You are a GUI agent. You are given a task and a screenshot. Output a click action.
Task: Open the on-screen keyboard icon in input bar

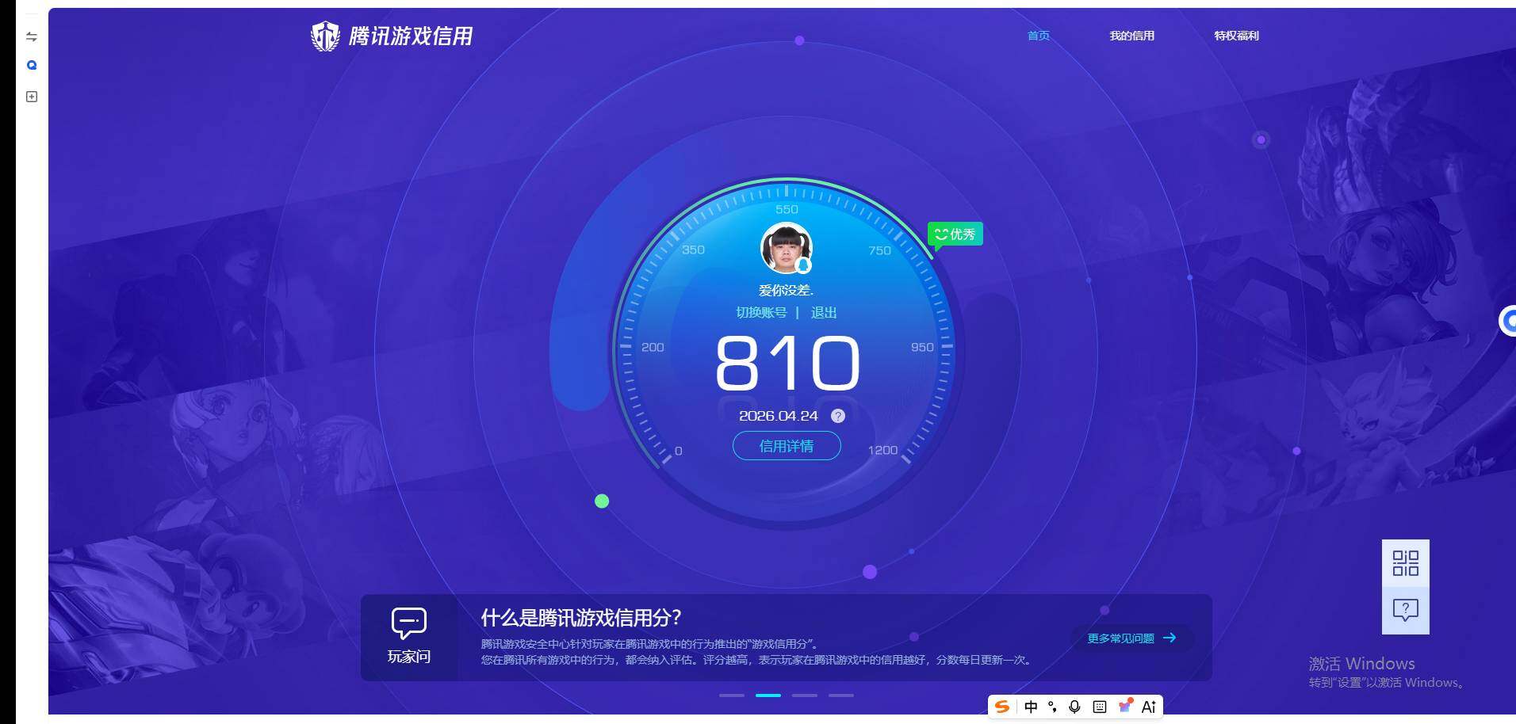coord(1099,707)
